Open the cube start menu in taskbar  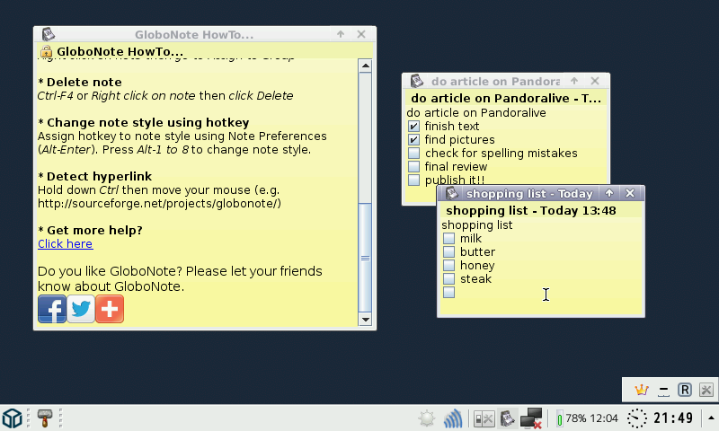(x=13, y=418)
